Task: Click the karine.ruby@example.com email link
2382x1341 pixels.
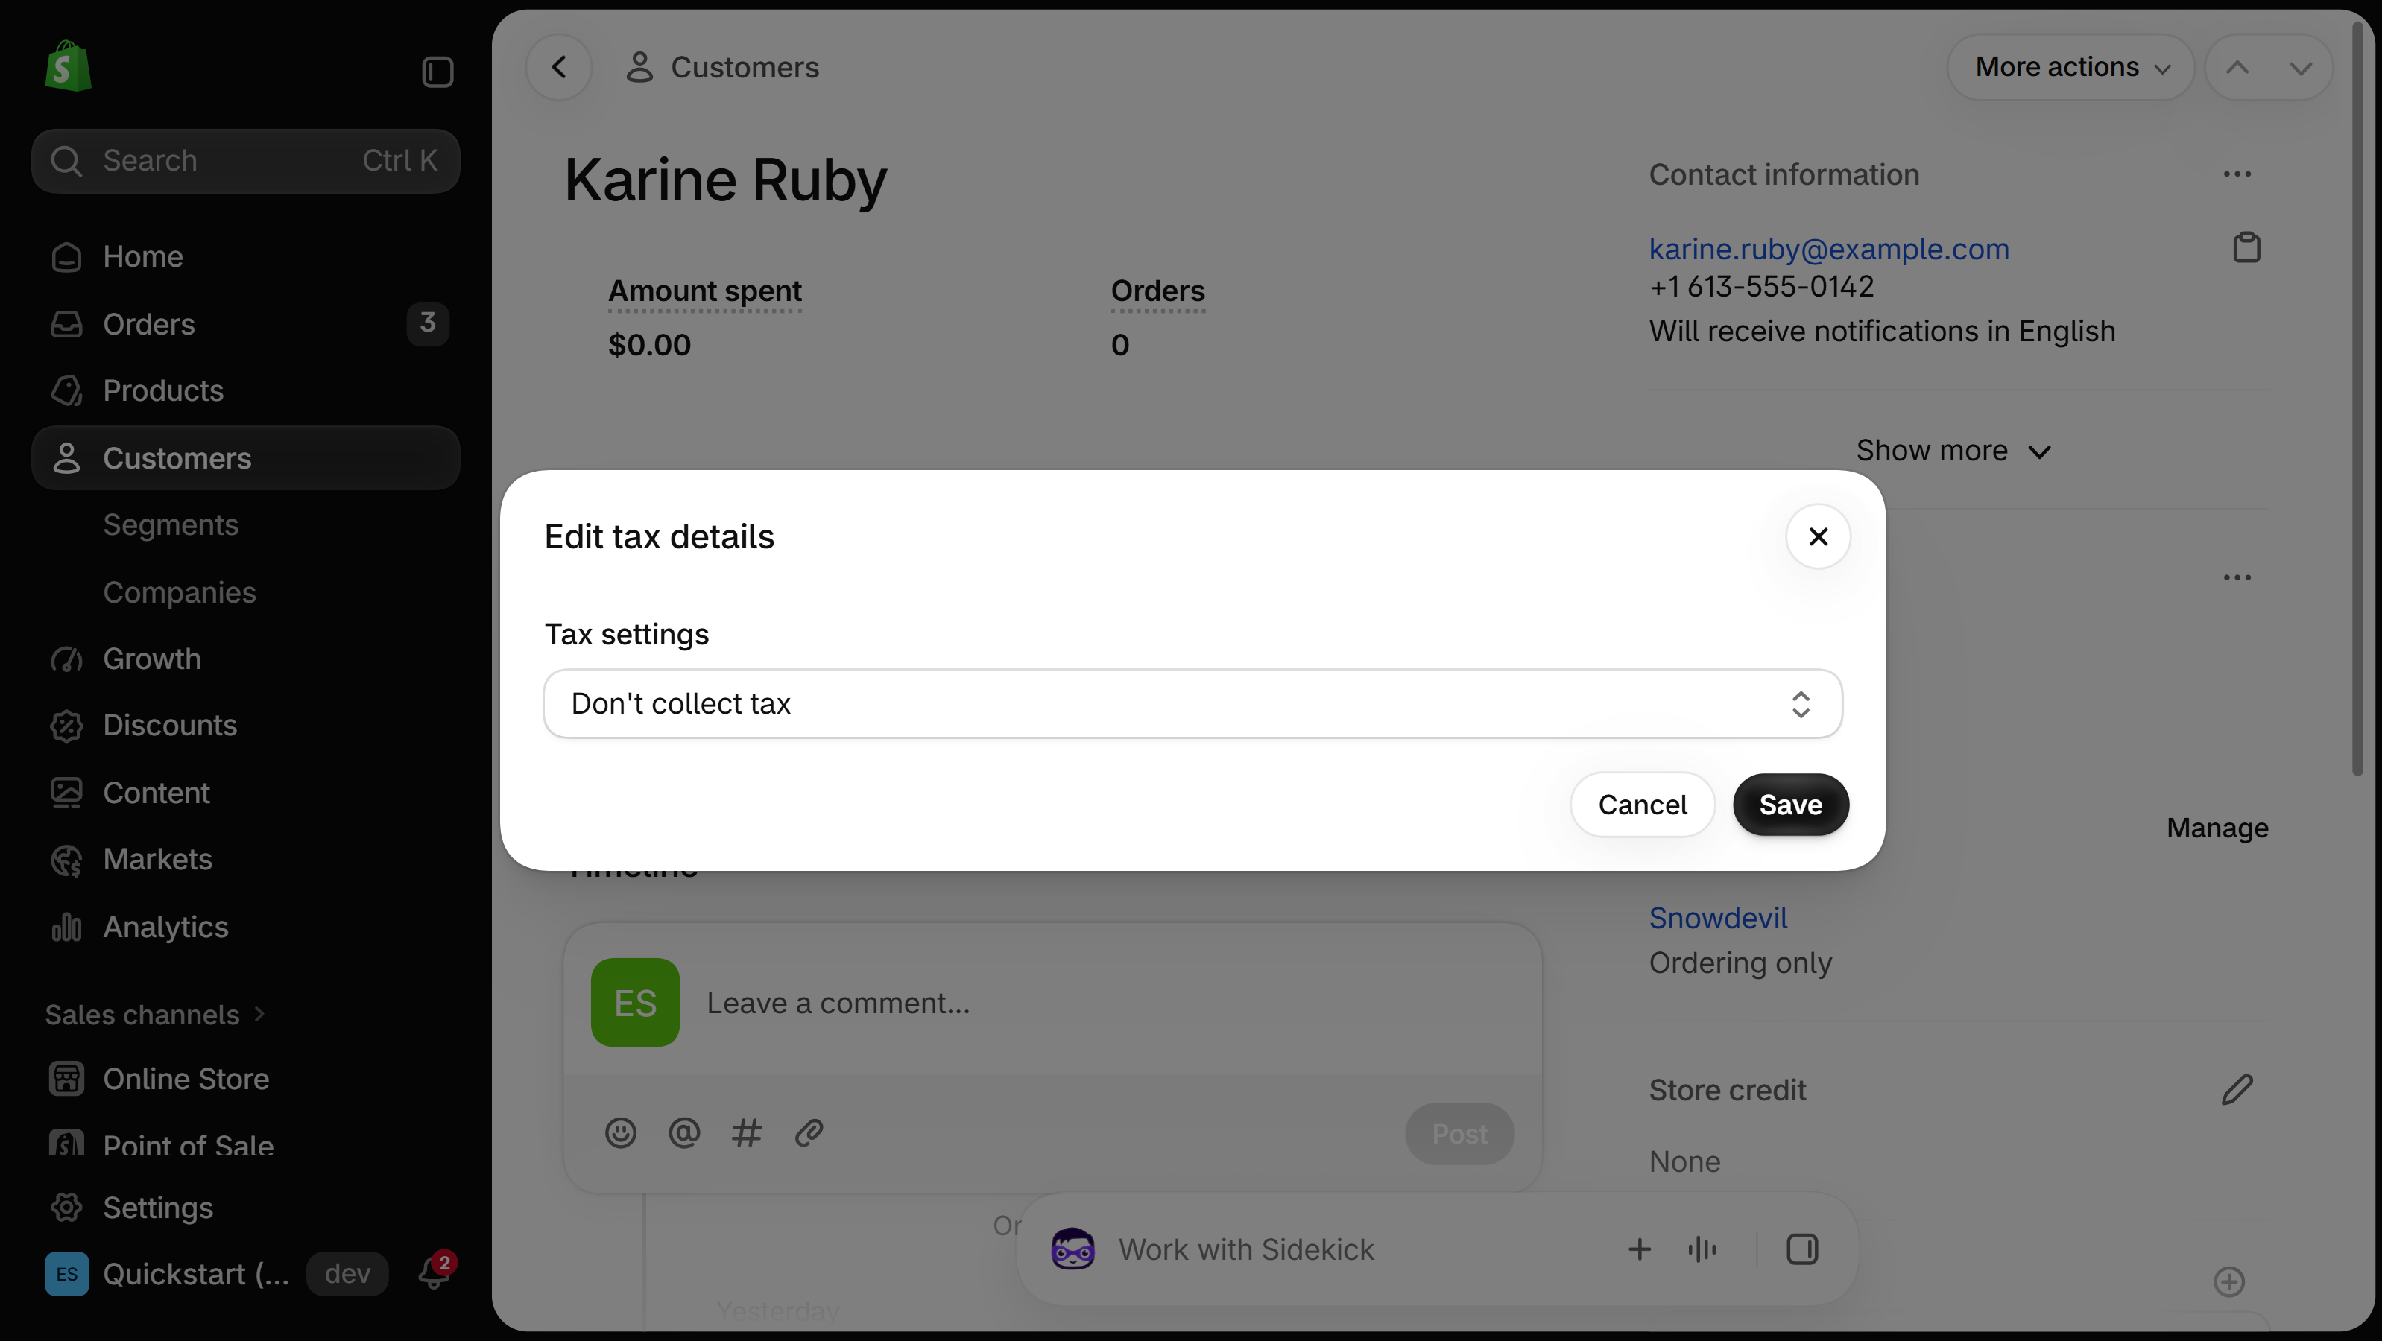Action: coord(1828,249)
